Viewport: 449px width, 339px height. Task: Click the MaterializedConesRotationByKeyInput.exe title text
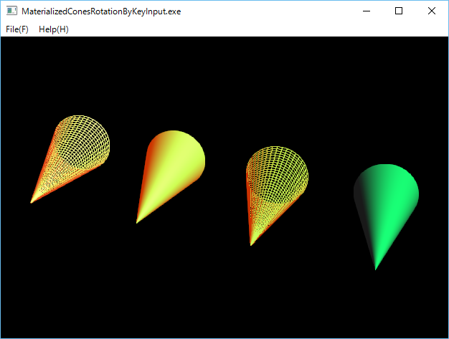(x=101, y=11)
